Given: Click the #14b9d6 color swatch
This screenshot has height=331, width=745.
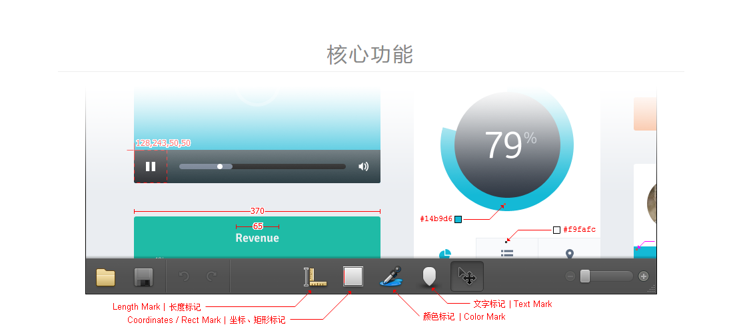Looking at the screenshot, I should tap(458, 219).
